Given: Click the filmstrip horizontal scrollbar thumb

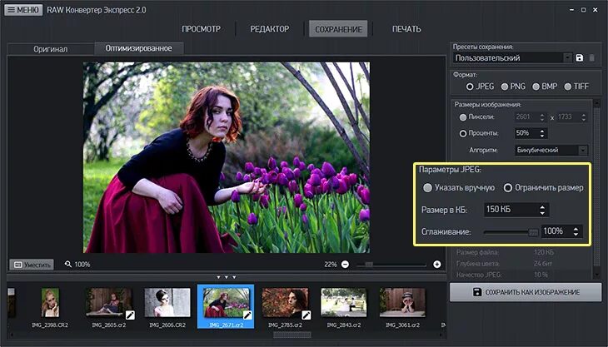Looking at the screenshot, I should tap(292, 335).
